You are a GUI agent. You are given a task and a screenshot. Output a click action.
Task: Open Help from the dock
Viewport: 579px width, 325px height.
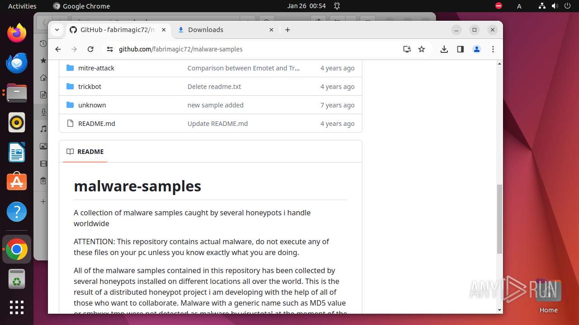(17, 212)
